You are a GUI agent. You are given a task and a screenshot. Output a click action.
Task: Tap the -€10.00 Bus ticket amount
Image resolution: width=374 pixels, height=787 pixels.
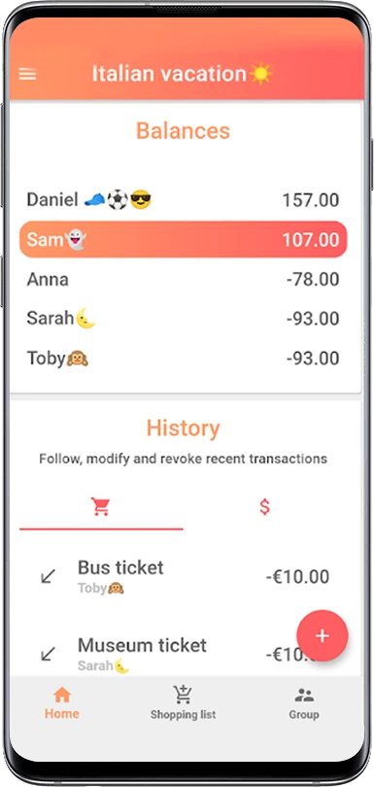tap(297, 577)
